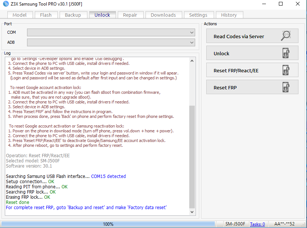Select the Unlock tab
Screen dimensions: 307x228
click(103, 15)
